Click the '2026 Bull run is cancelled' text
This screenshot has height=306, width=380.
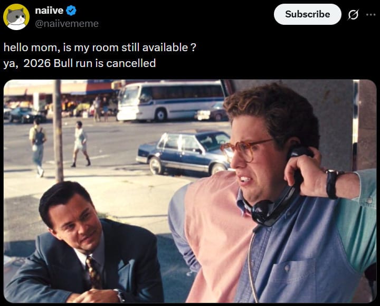coord(90,63)
